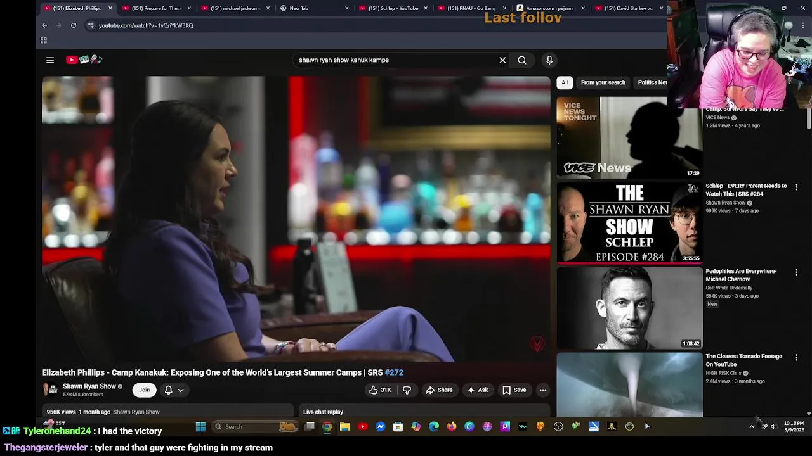This screenshot has width=812, height=456.
Task: Open Microsoft Store from the taskbar
Action: [x=398, y=427]
